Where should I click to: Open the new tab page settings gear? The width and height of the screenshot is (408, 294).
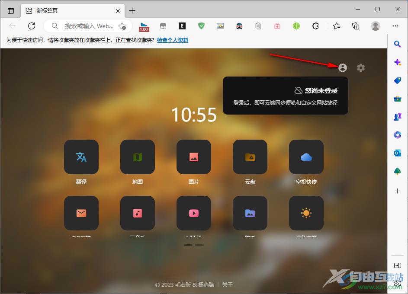(x=361, y=67)
